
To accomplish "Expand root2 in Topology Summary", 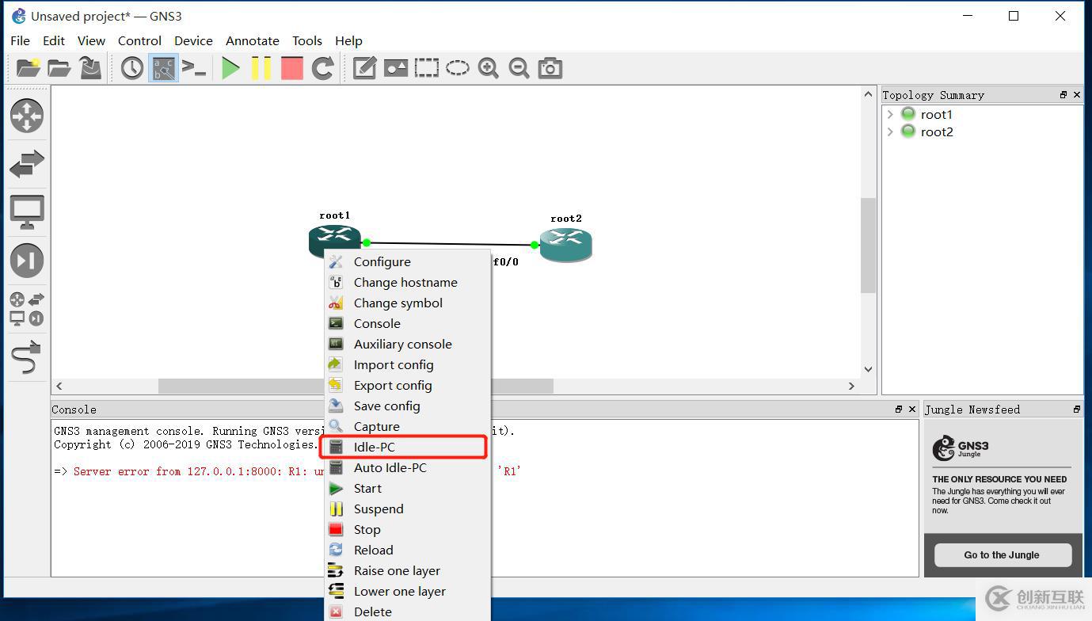I will (x=890, y=131).
